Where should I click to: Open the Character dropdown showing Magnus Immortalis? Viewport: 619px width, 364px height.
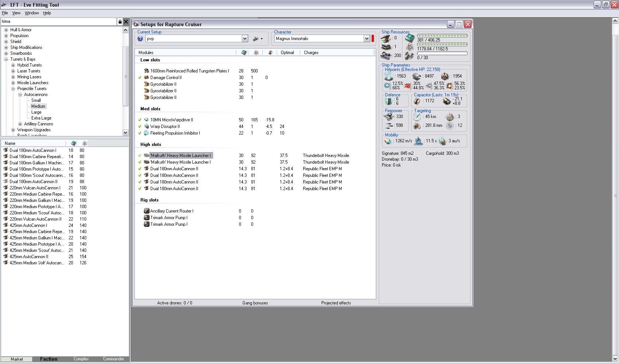[367, 39]
